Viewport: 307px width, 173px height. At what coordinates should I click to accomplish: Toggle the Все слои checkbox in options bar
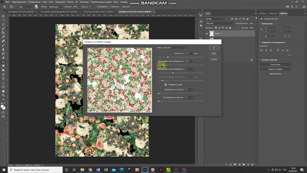coord(121,7)
